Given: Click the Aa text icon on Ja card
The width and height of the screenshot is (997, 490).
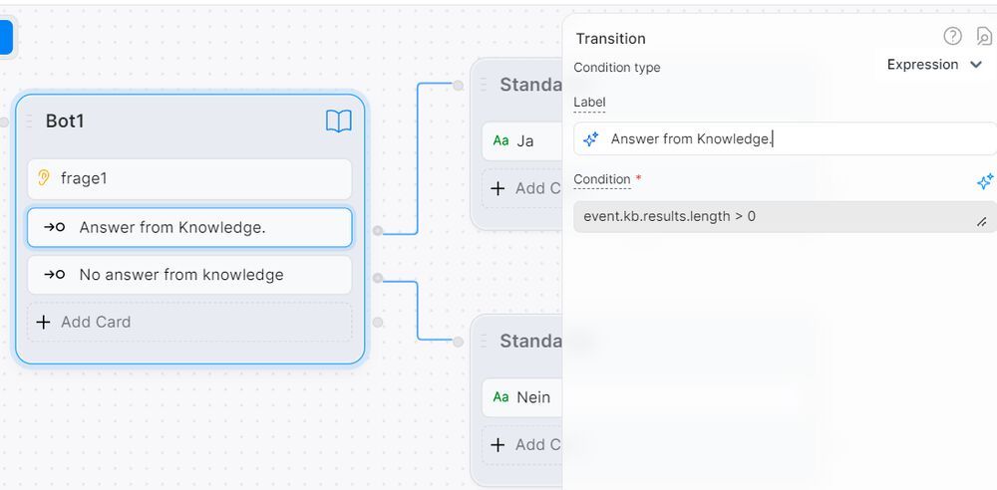Looking at the screenshot, I should click(500, 140).
